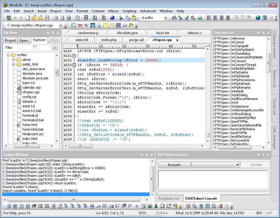Click the Find binoculars icon

click(174, 18)
